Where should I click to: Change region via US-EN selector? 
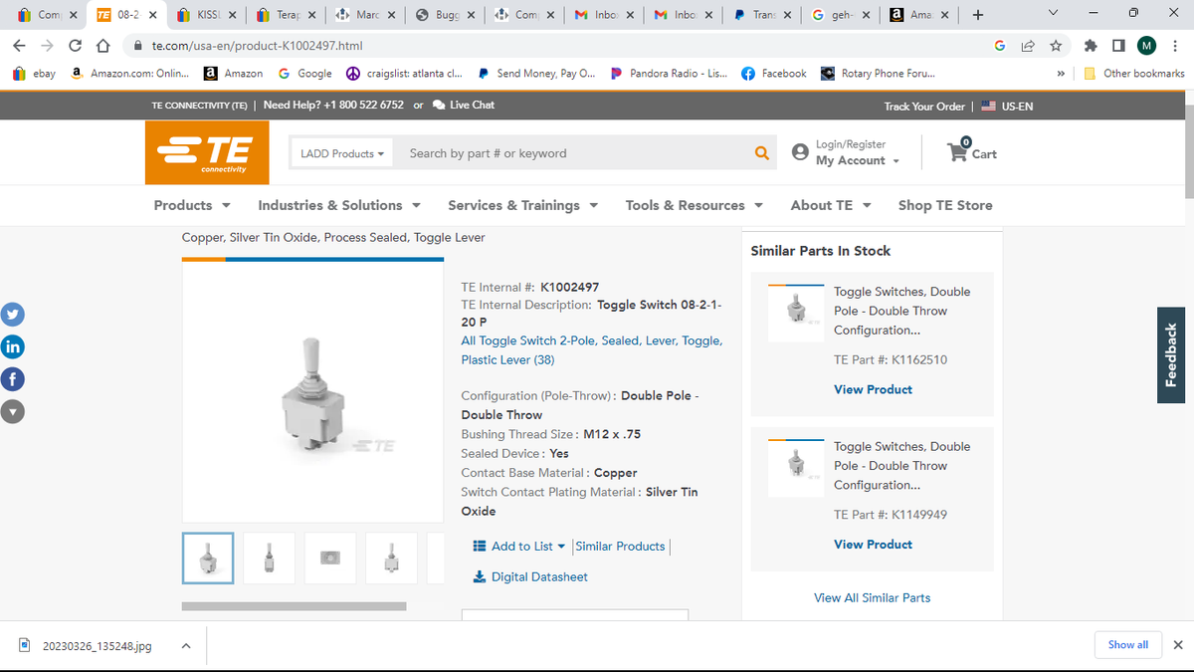(1007, 106)
